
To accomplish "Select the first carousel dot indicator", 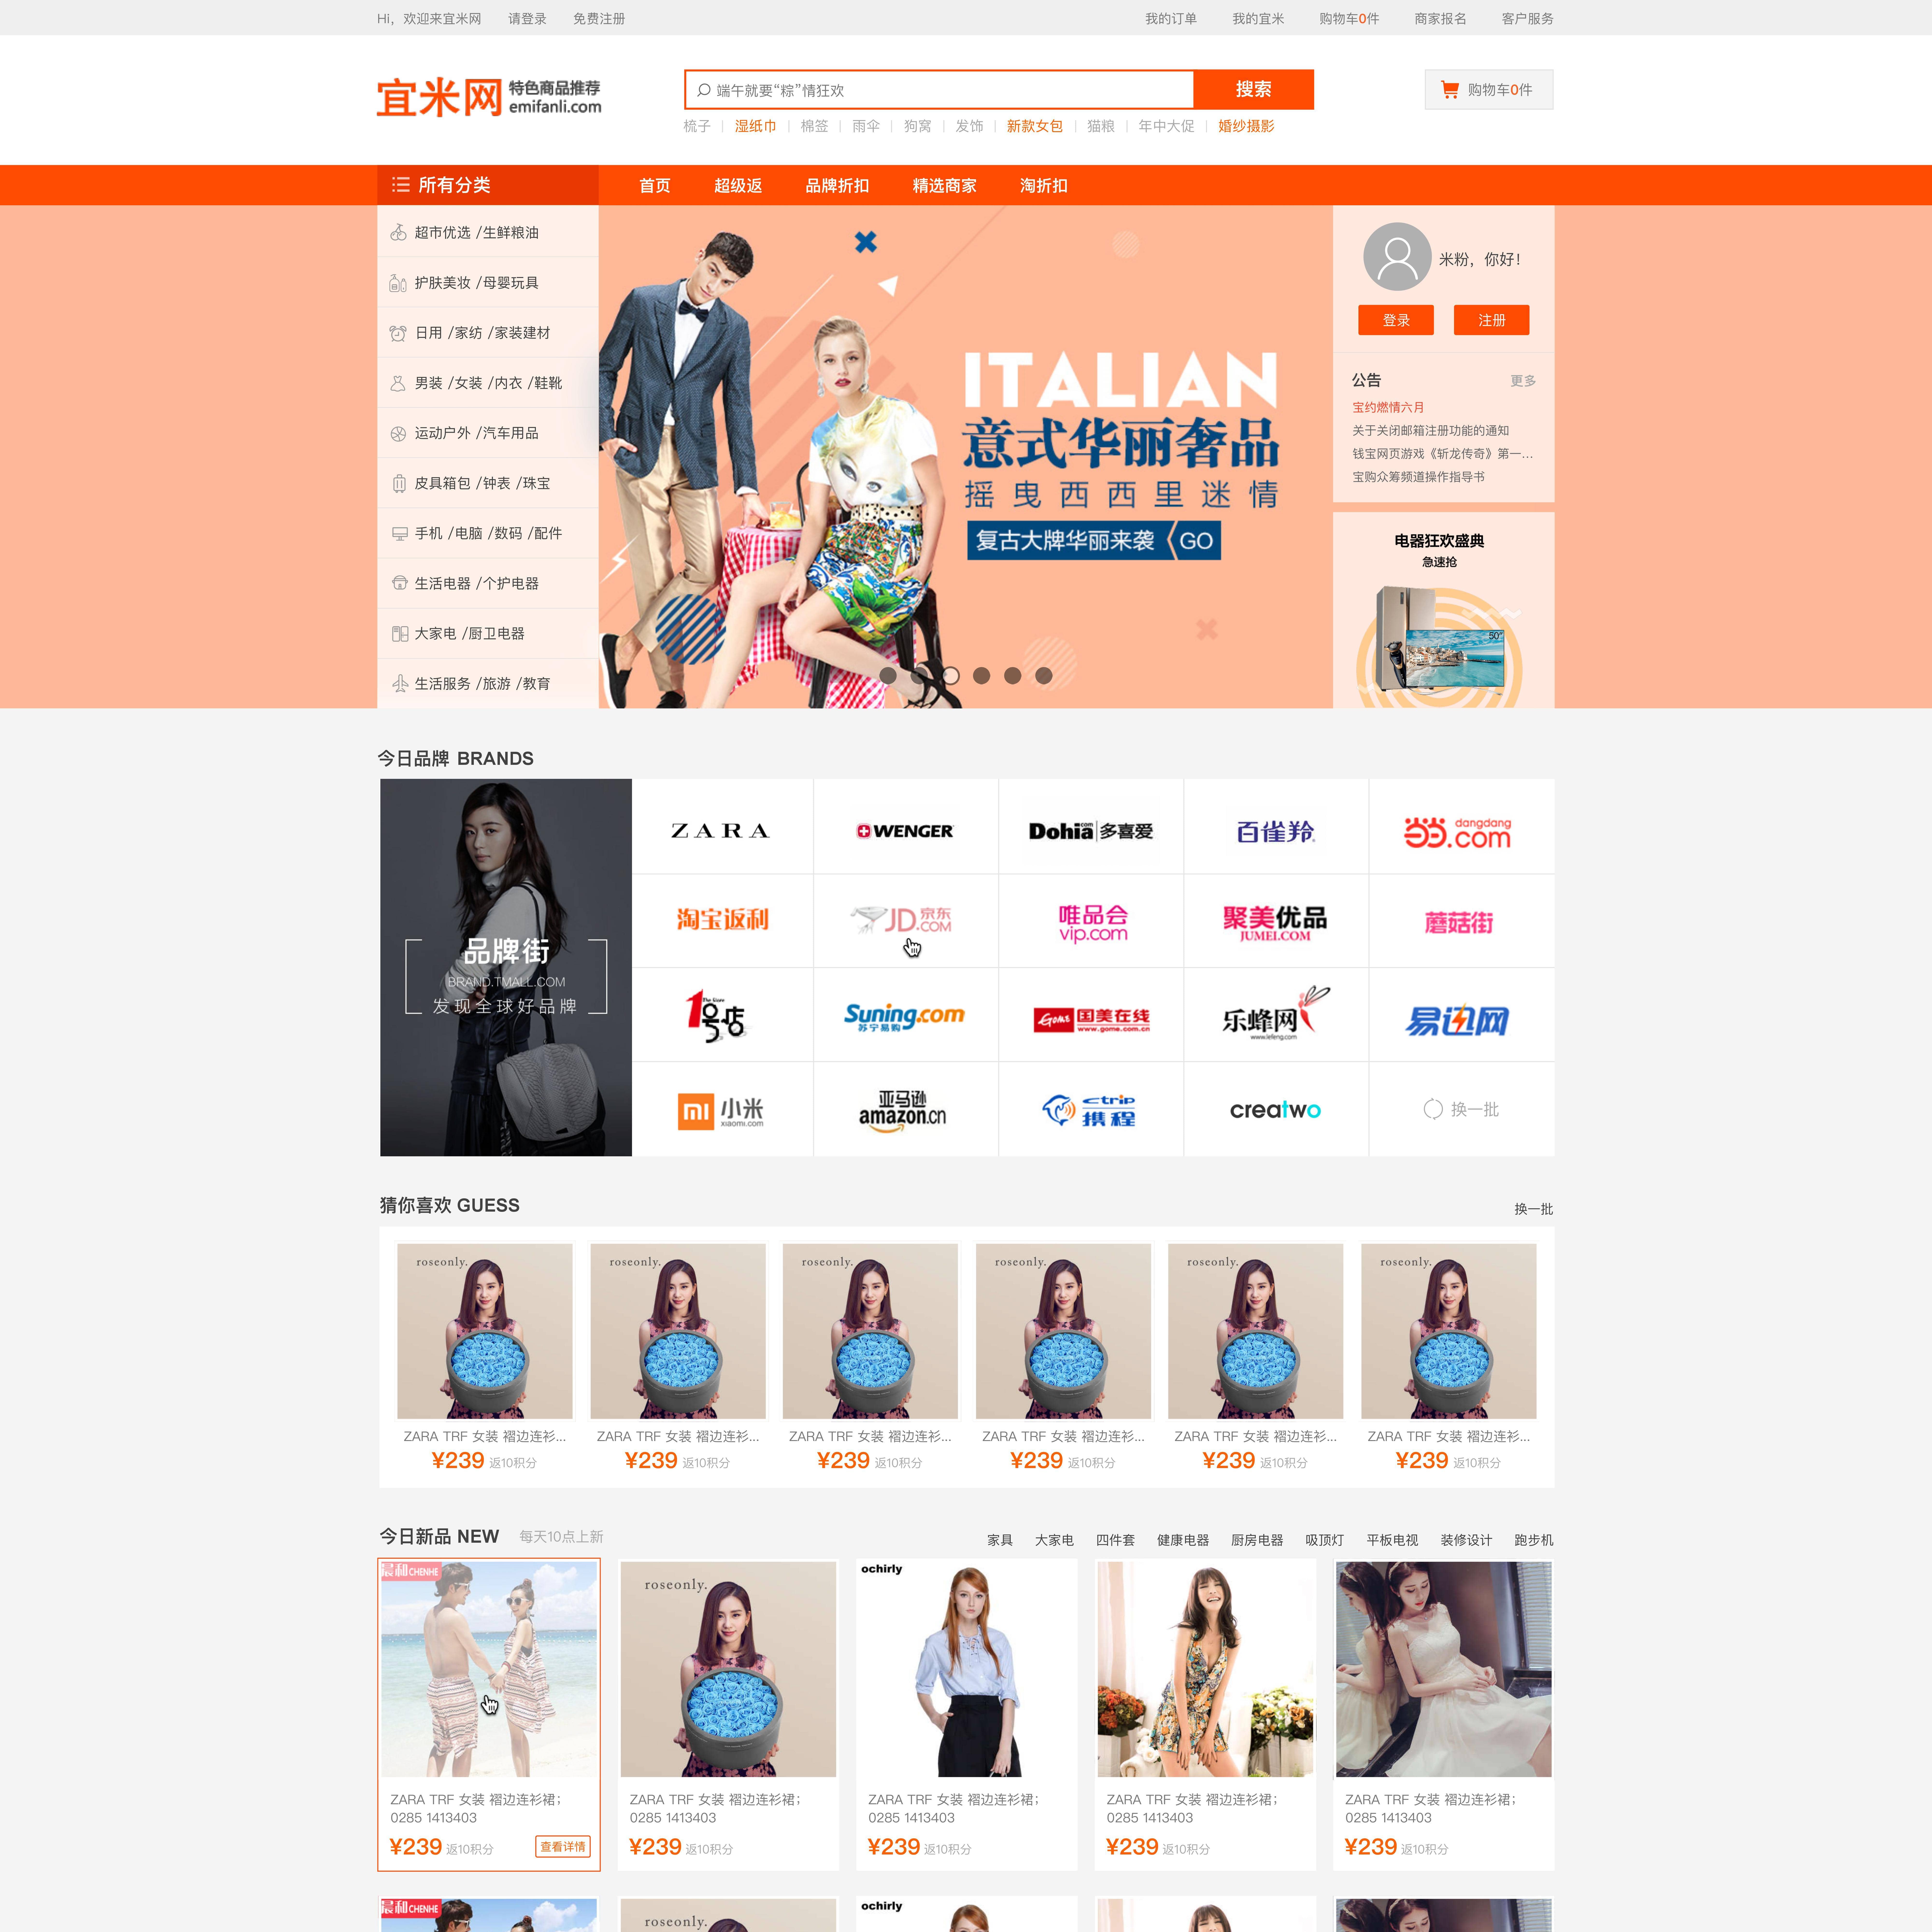I will pyautogui.click(x=888, y=676).
